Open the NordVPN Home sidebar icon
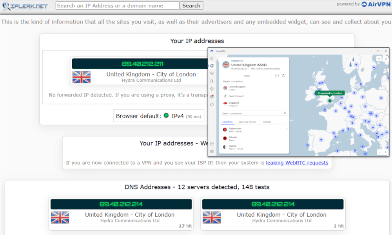This screenshot has height=235, width=392. [x=212, y=58]
